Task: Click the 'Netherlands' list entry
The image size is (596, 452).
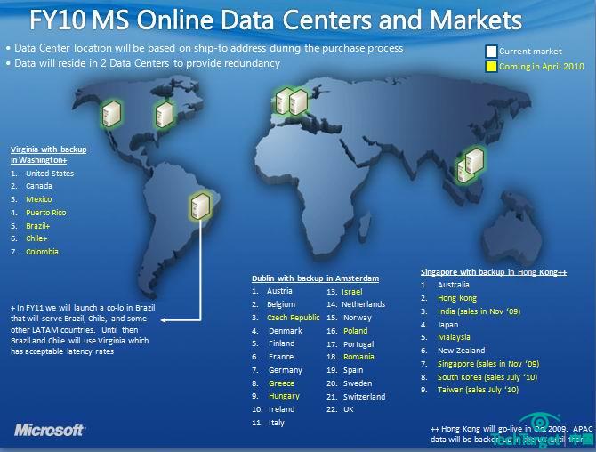Action: [x=363, y=304]
